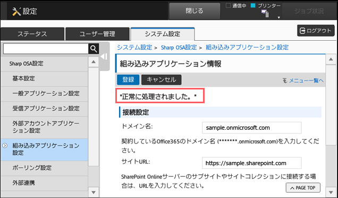Click the ドメイン名 input field
Viewport: 338px width, 198px height.
[x=252, y=128]
